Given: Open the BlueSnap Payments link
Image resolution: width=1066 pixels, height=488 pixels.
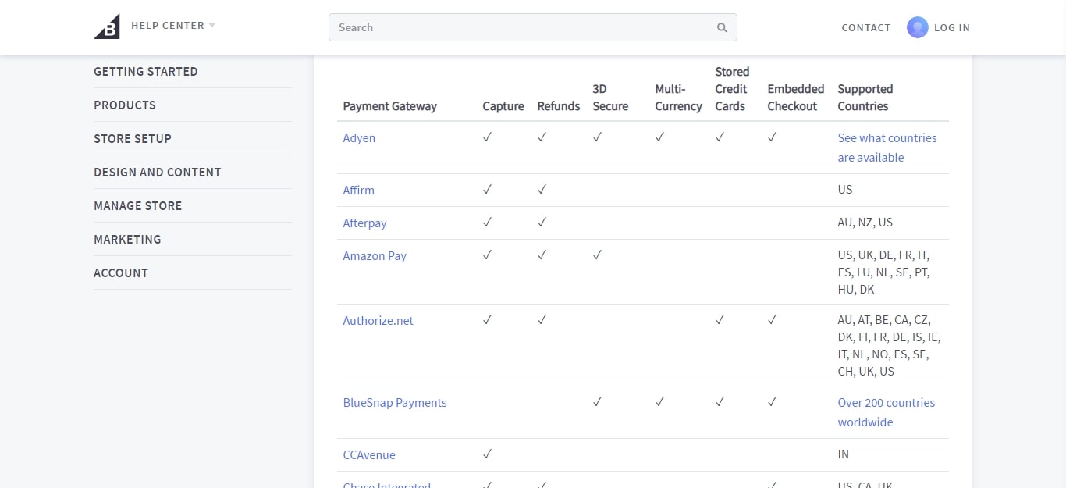Looking at the screenshot, I should tap(395, 403).
